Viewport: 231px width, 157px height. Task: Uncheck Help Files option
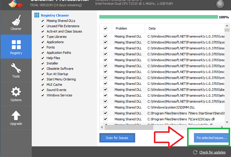[x=43, y=58]
